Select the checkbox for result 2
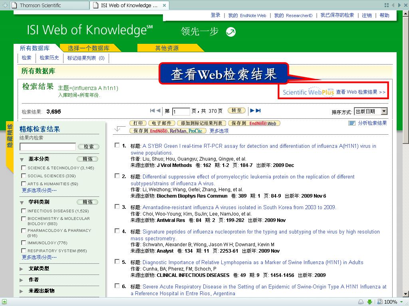The image size is (409, 306). [117, 176]
